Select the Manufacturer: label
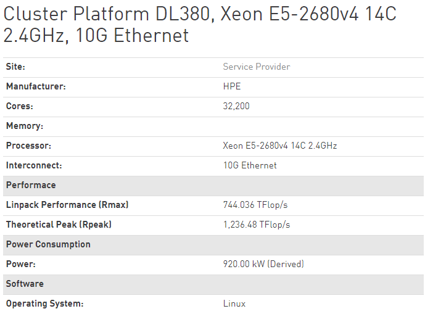425x314 pixels. point(36,86)
